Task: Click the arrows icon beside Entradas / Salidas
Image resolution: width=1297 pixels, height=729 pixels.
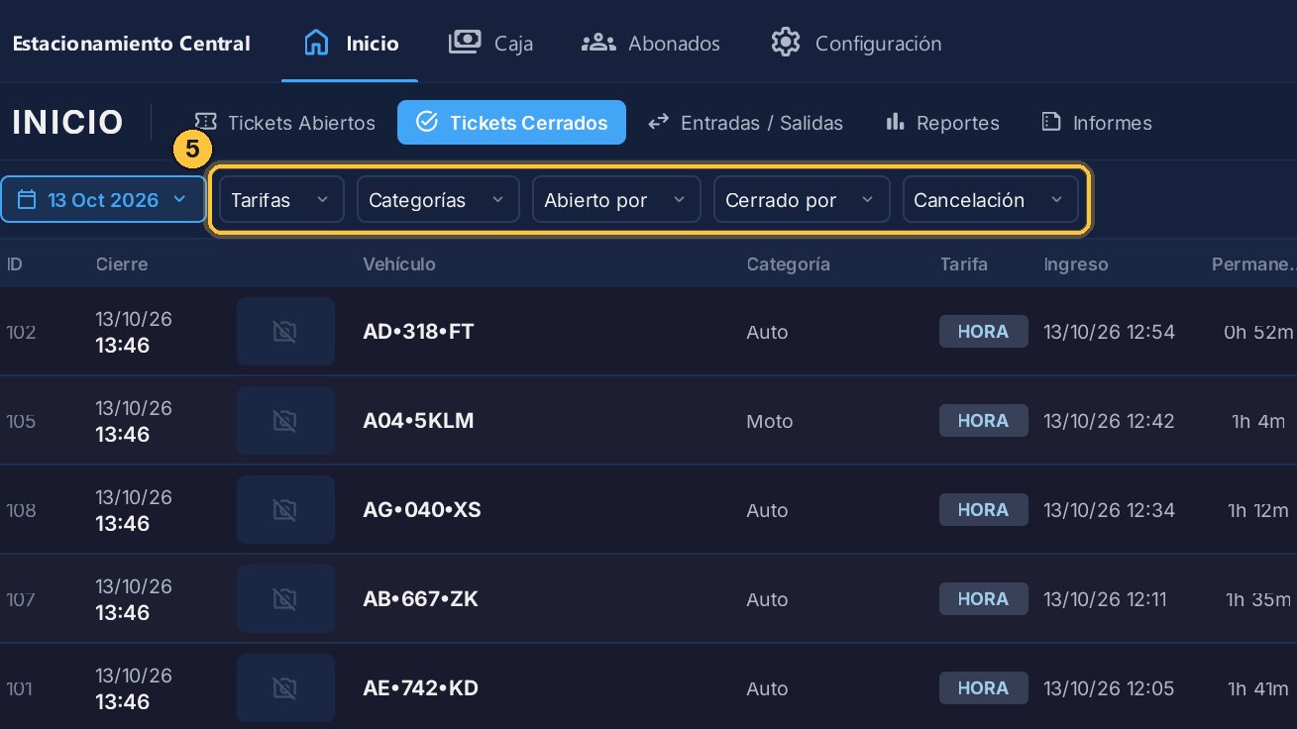Action: (658, 123)
